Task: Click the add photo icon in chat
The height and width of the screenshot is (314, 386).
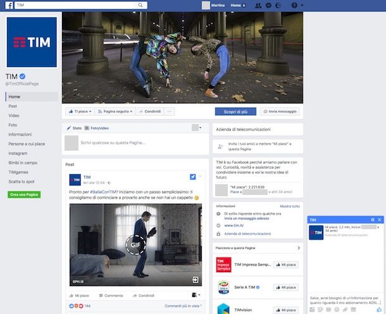Action: 312,310
